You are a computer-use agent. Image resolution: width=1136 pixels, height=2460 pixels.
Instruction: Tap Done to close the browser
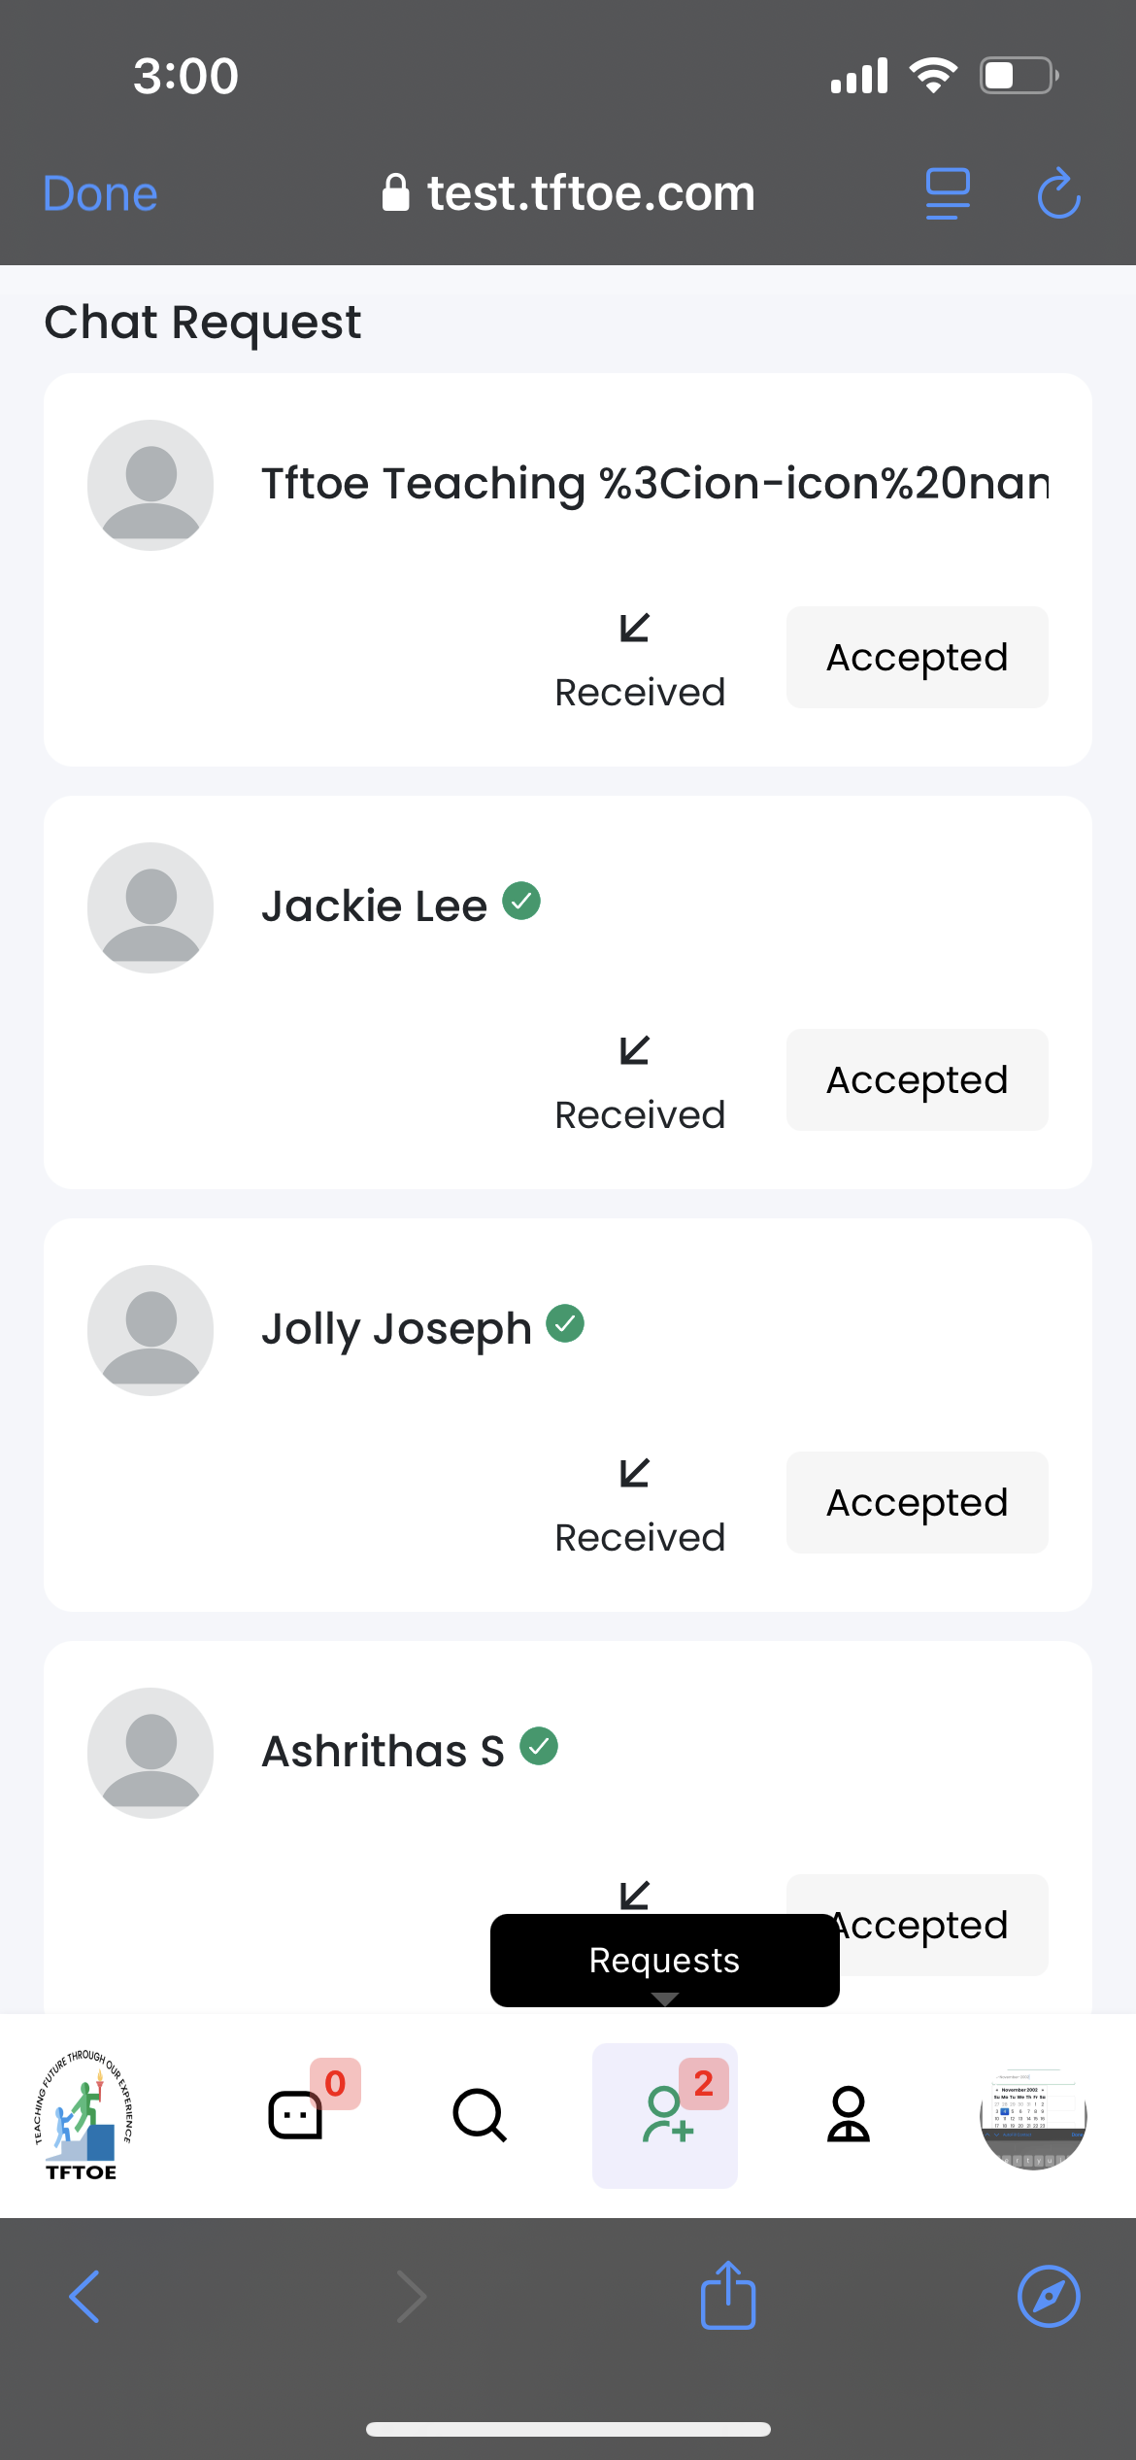(x=100, y=194)
